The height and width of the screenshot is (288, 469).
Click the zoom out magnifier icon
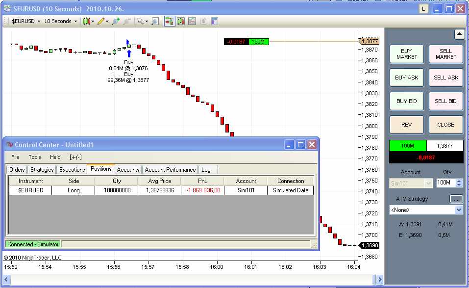click(x=127, y=21)
